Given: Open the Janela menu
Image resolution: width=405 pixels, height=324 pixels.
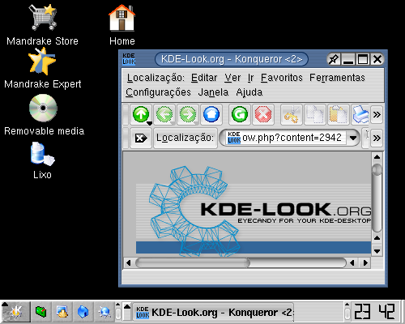Looking at the screenshot, I should (x=213, y=92).
